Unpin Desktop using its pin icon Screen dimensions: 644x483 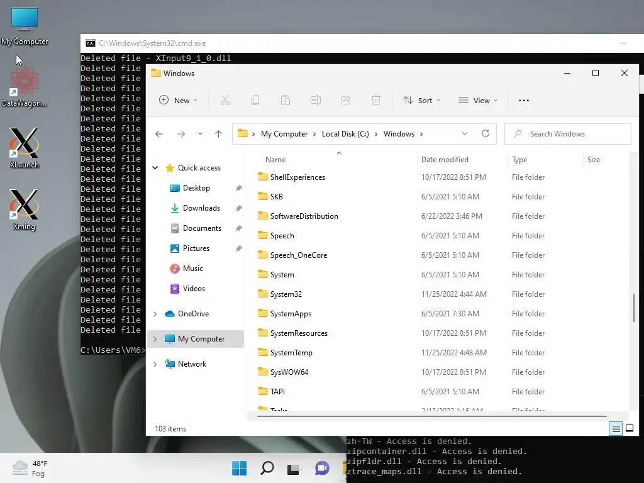coord(238,188)
